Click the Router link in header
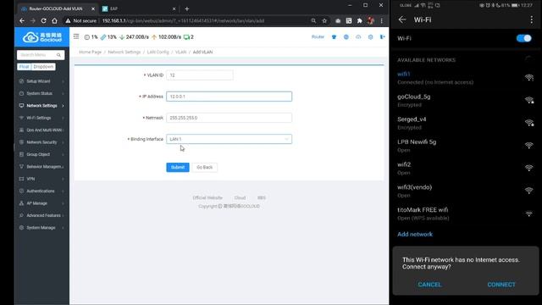 point(318,36)
